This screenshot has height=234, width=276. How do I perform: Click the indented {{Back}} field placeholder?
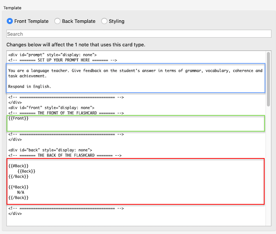click(26, 171)
